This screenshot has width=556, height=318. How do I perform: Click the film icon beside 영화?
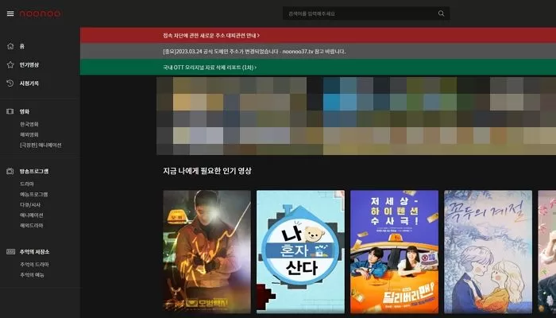point(10,111)
